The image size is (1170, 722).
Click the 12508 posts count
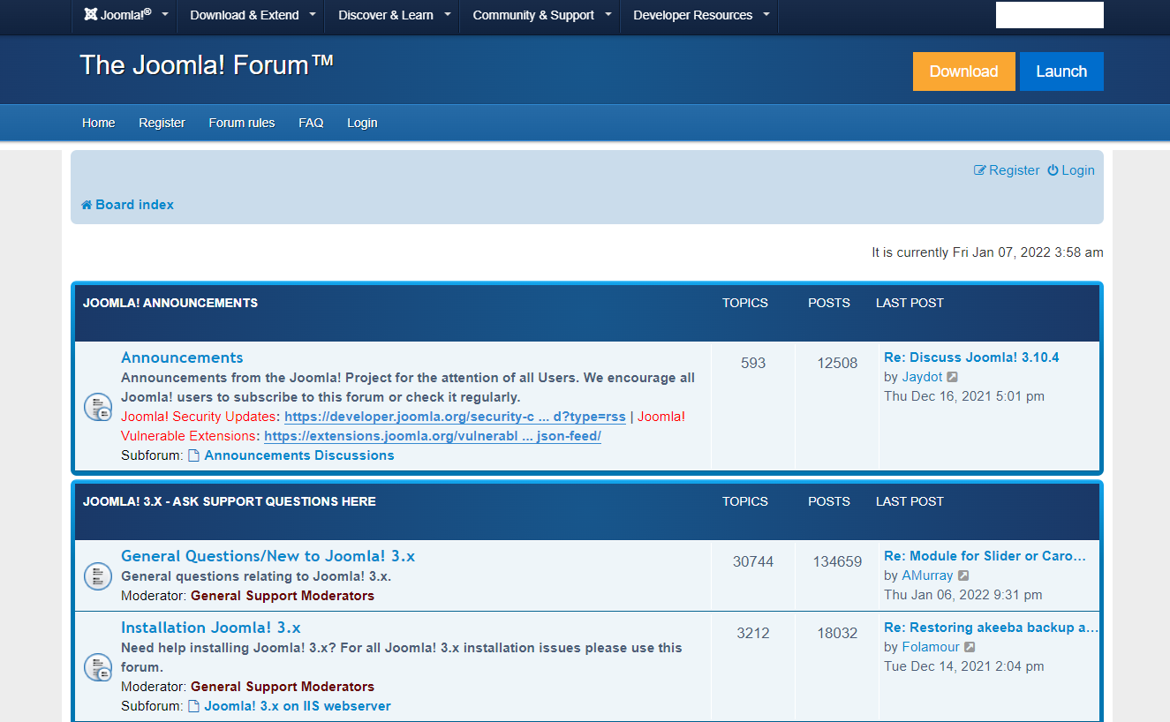point(837,363)
